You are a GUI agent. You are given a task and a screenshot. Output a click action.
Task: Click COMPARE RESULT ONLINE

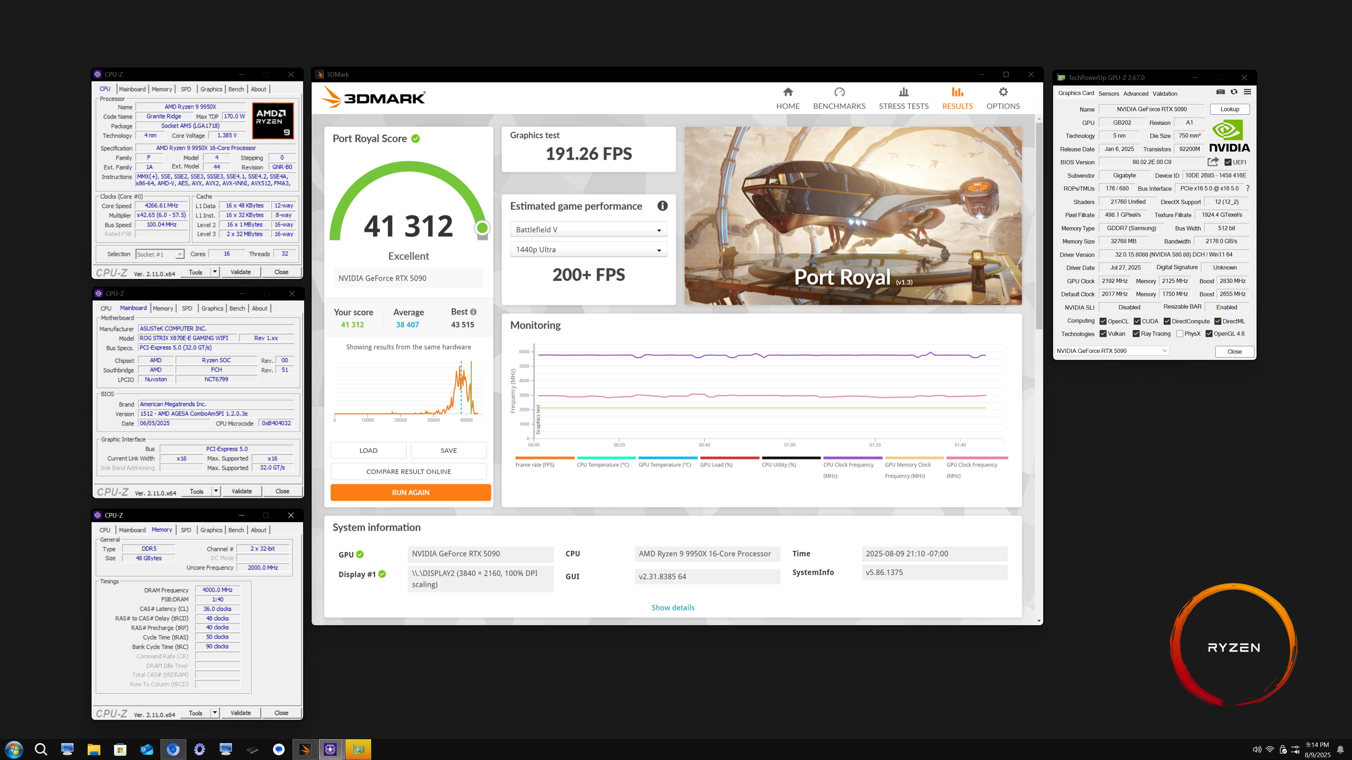[x=408, y=471]
